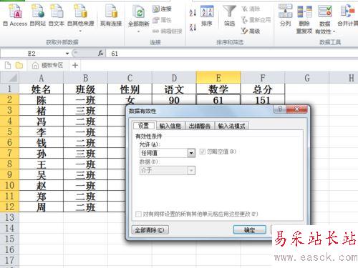The image size is (358, 268).
Task: Click Consolidate (合并计算) icon
Action: 348,16
